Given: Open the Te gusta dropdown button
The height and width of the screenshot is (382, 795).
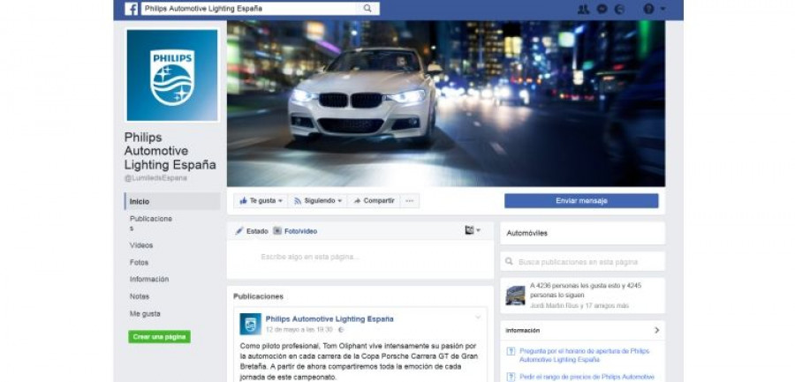Looking at the screenshot, I should 261,200.
